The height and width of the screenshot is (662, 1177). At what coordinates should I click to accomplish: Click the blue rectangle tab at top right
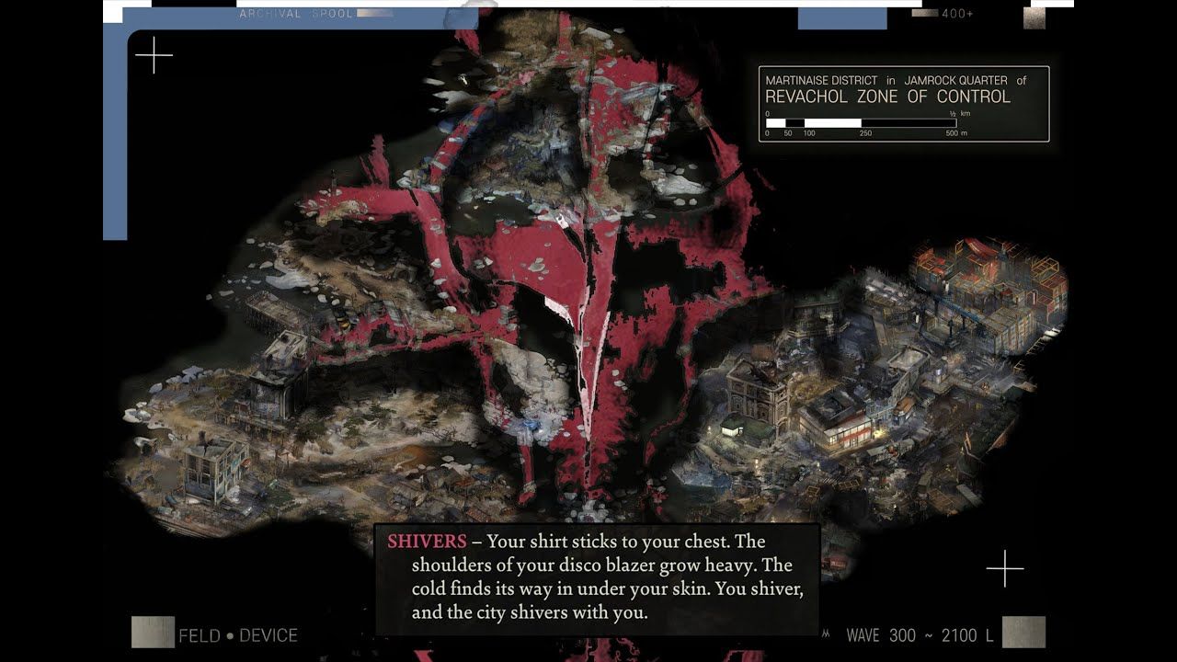pos(841,18)
